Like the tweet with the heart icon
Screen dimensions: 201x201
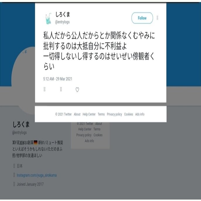pos(77,90)
